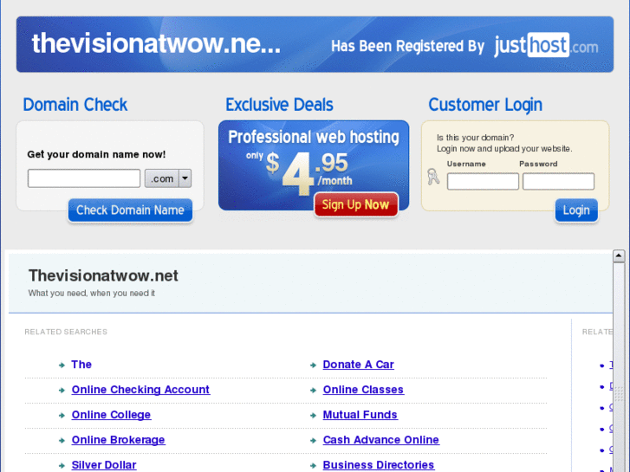
Task: Follow the Cash Advance Online link
Action: [x=381, y=440]
